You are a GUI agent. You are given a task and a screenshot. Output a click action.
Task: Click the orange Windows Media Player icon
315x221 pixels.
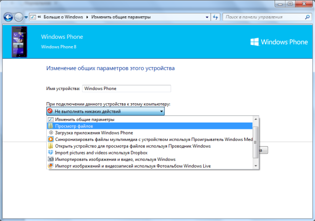point(50,139)
